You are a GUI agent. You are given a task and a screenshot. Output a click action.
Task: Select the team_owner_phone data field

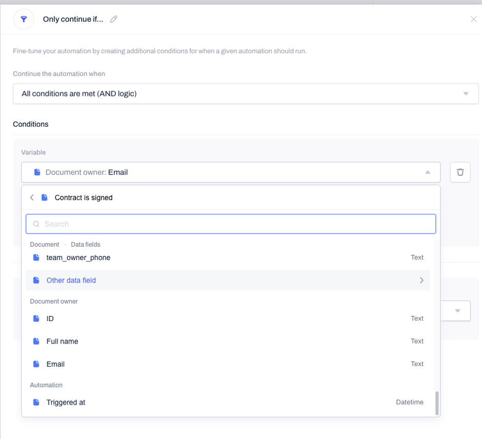[228, 257]
